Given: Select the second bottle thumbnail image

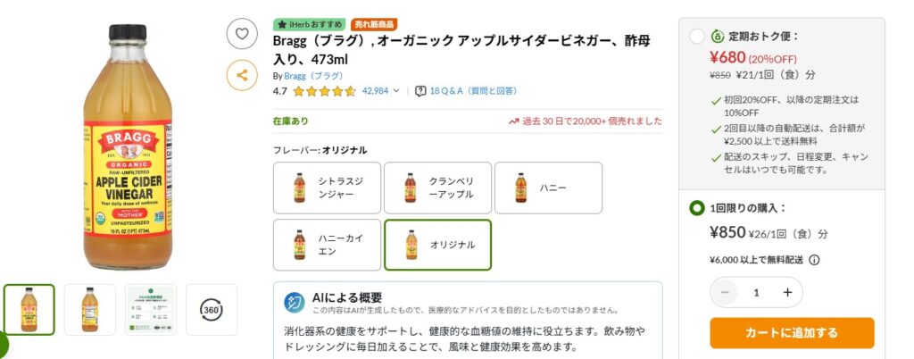Looking at the screenshot, I should pyautogui.click(x=90, y=310).
